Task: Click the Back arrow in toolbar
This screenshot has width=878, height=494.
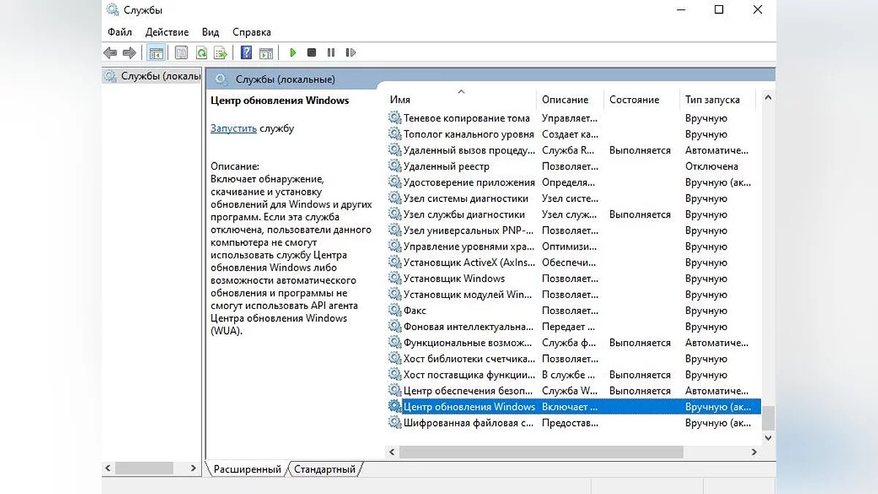Action: click(110, 53)
